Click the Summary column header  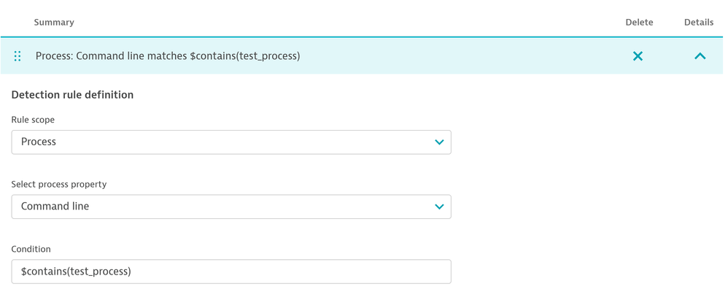point(54,23)
